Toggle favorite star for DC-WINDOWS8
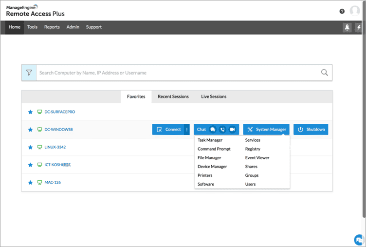 pos(30,130)
